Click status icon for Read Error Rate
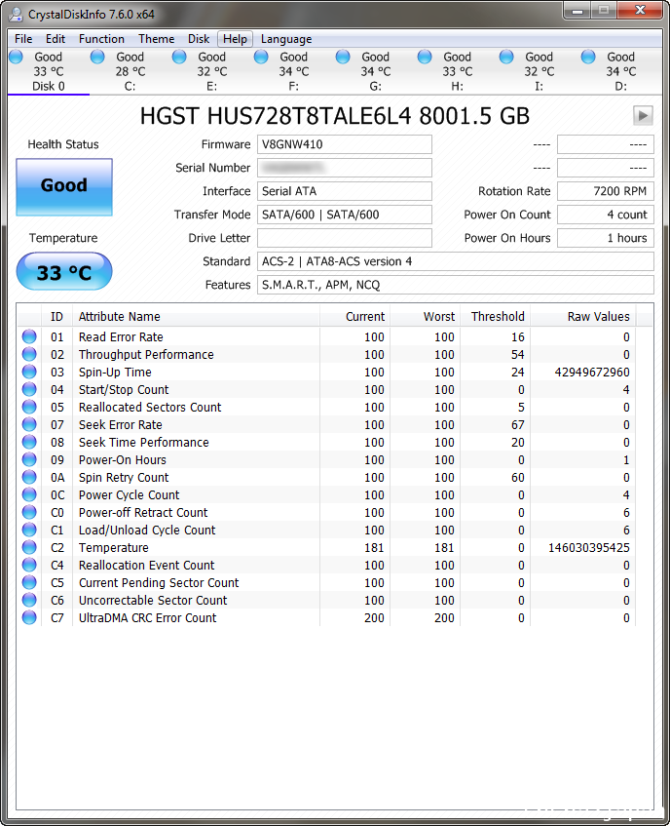The height and width of the screenshot is (826, 670). coord(29,336)
